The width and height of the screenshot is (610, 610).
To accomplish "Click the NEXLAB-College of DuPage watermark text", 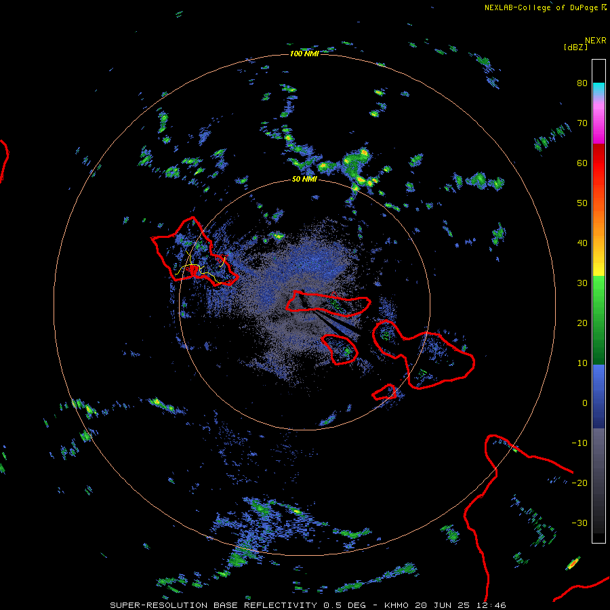I will pyautogui.click(x=542, y=7).
